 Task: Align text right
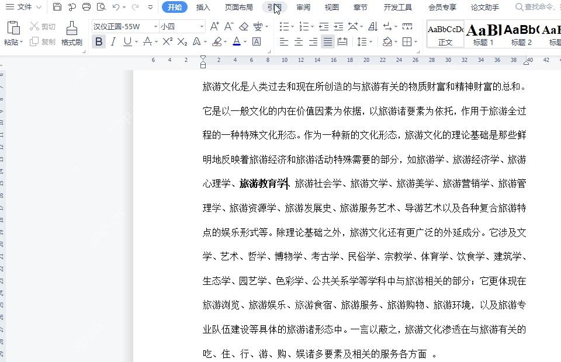click(x=313, y=42)
